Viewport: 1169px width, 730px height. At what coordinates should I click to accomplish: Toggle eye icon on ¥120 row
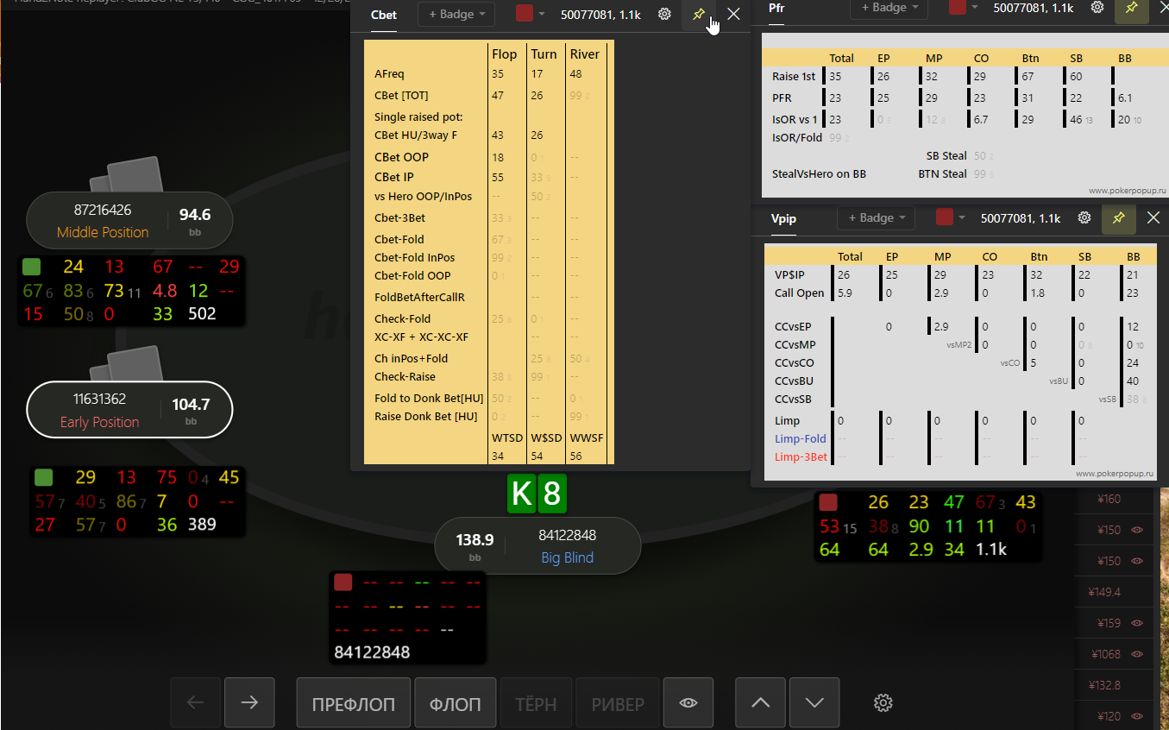[1136, 716]
